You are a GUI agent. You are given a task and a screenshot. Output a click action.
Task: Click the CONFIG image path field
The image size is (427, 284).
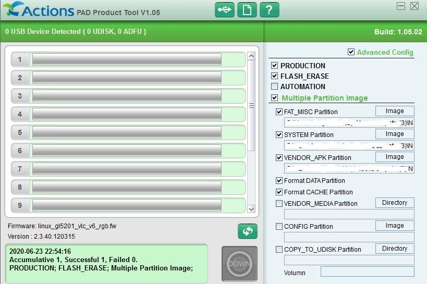(x=349, y=237)
